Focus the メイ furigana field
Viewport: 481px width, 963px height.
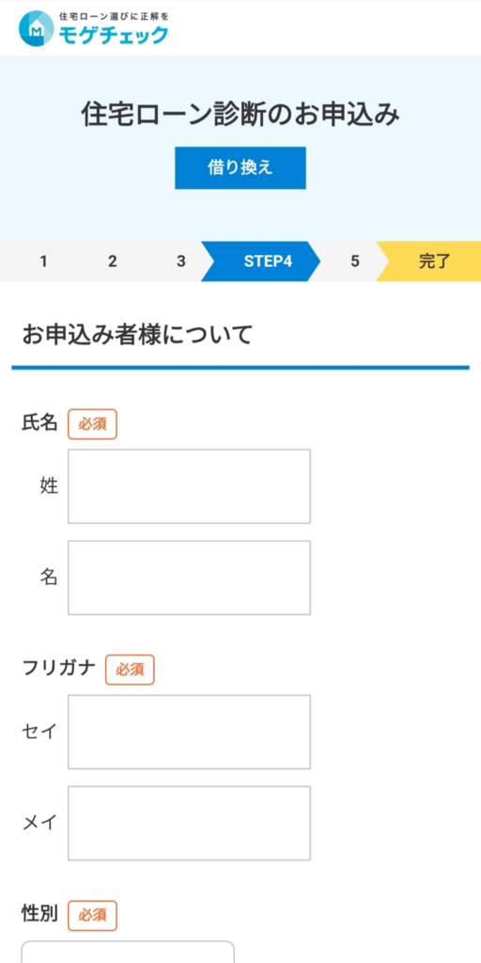189,823
